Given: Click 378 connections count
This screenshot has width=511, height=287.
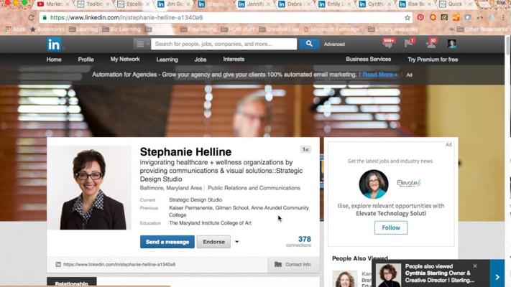Looking at the screenshot, I should coord(299,242).
